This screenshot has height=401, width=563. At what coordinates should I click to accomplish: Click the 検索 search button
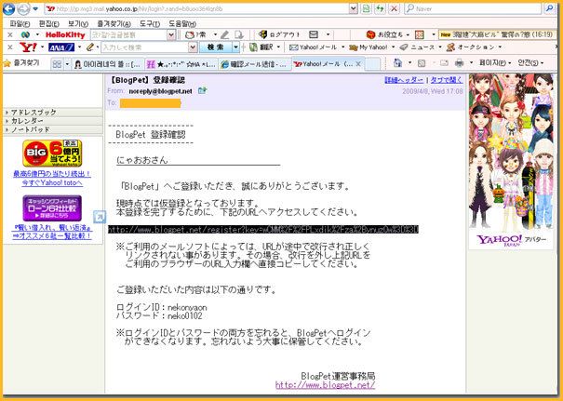pyautogui.click(x=216, y=47)
